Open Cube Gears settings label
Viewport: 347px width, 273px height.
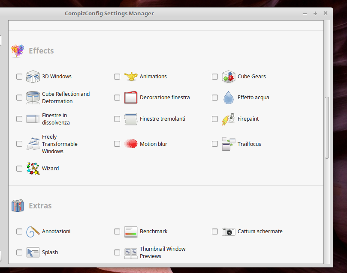252,76
